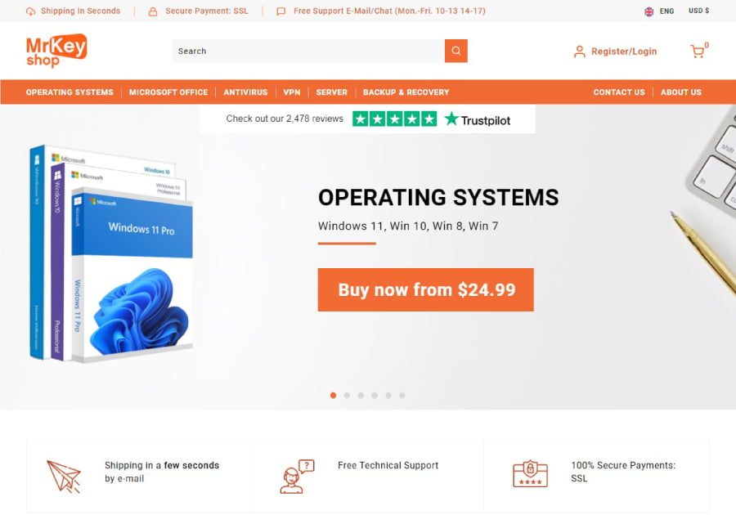Select the second carousel slide dot
This screenshot has height=515, width=736.
coord(347,396)
